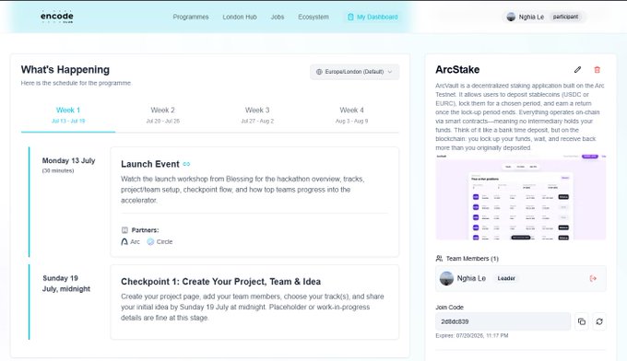Click the Team Members (1) label

[472, 259]
